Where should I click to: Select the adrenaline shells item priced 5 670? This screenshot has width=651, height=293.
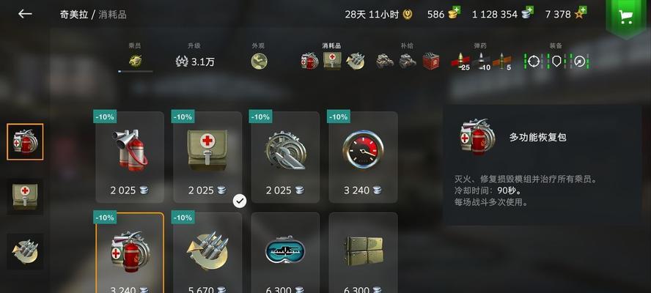pyautogui.click(x=207, y=253)
